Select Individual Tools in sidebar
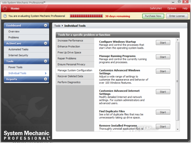 point(26,73)
